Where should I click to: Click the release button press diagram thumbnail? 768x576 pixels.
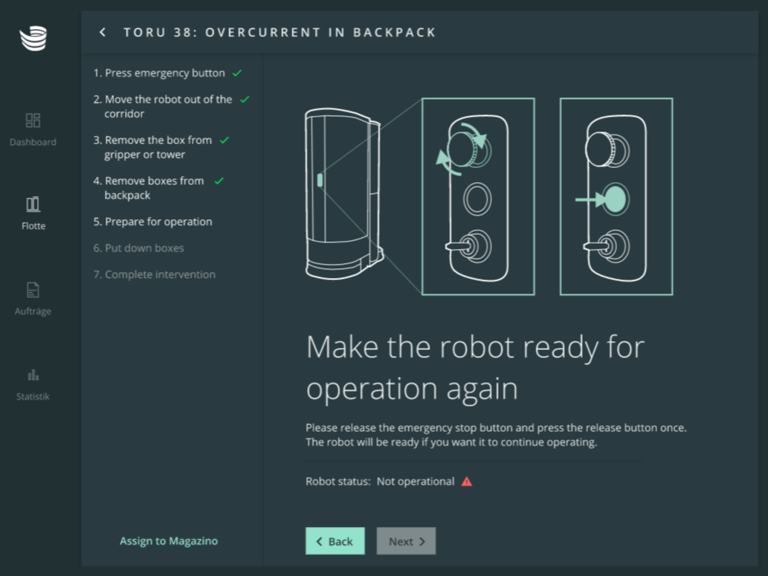(616, 196)
